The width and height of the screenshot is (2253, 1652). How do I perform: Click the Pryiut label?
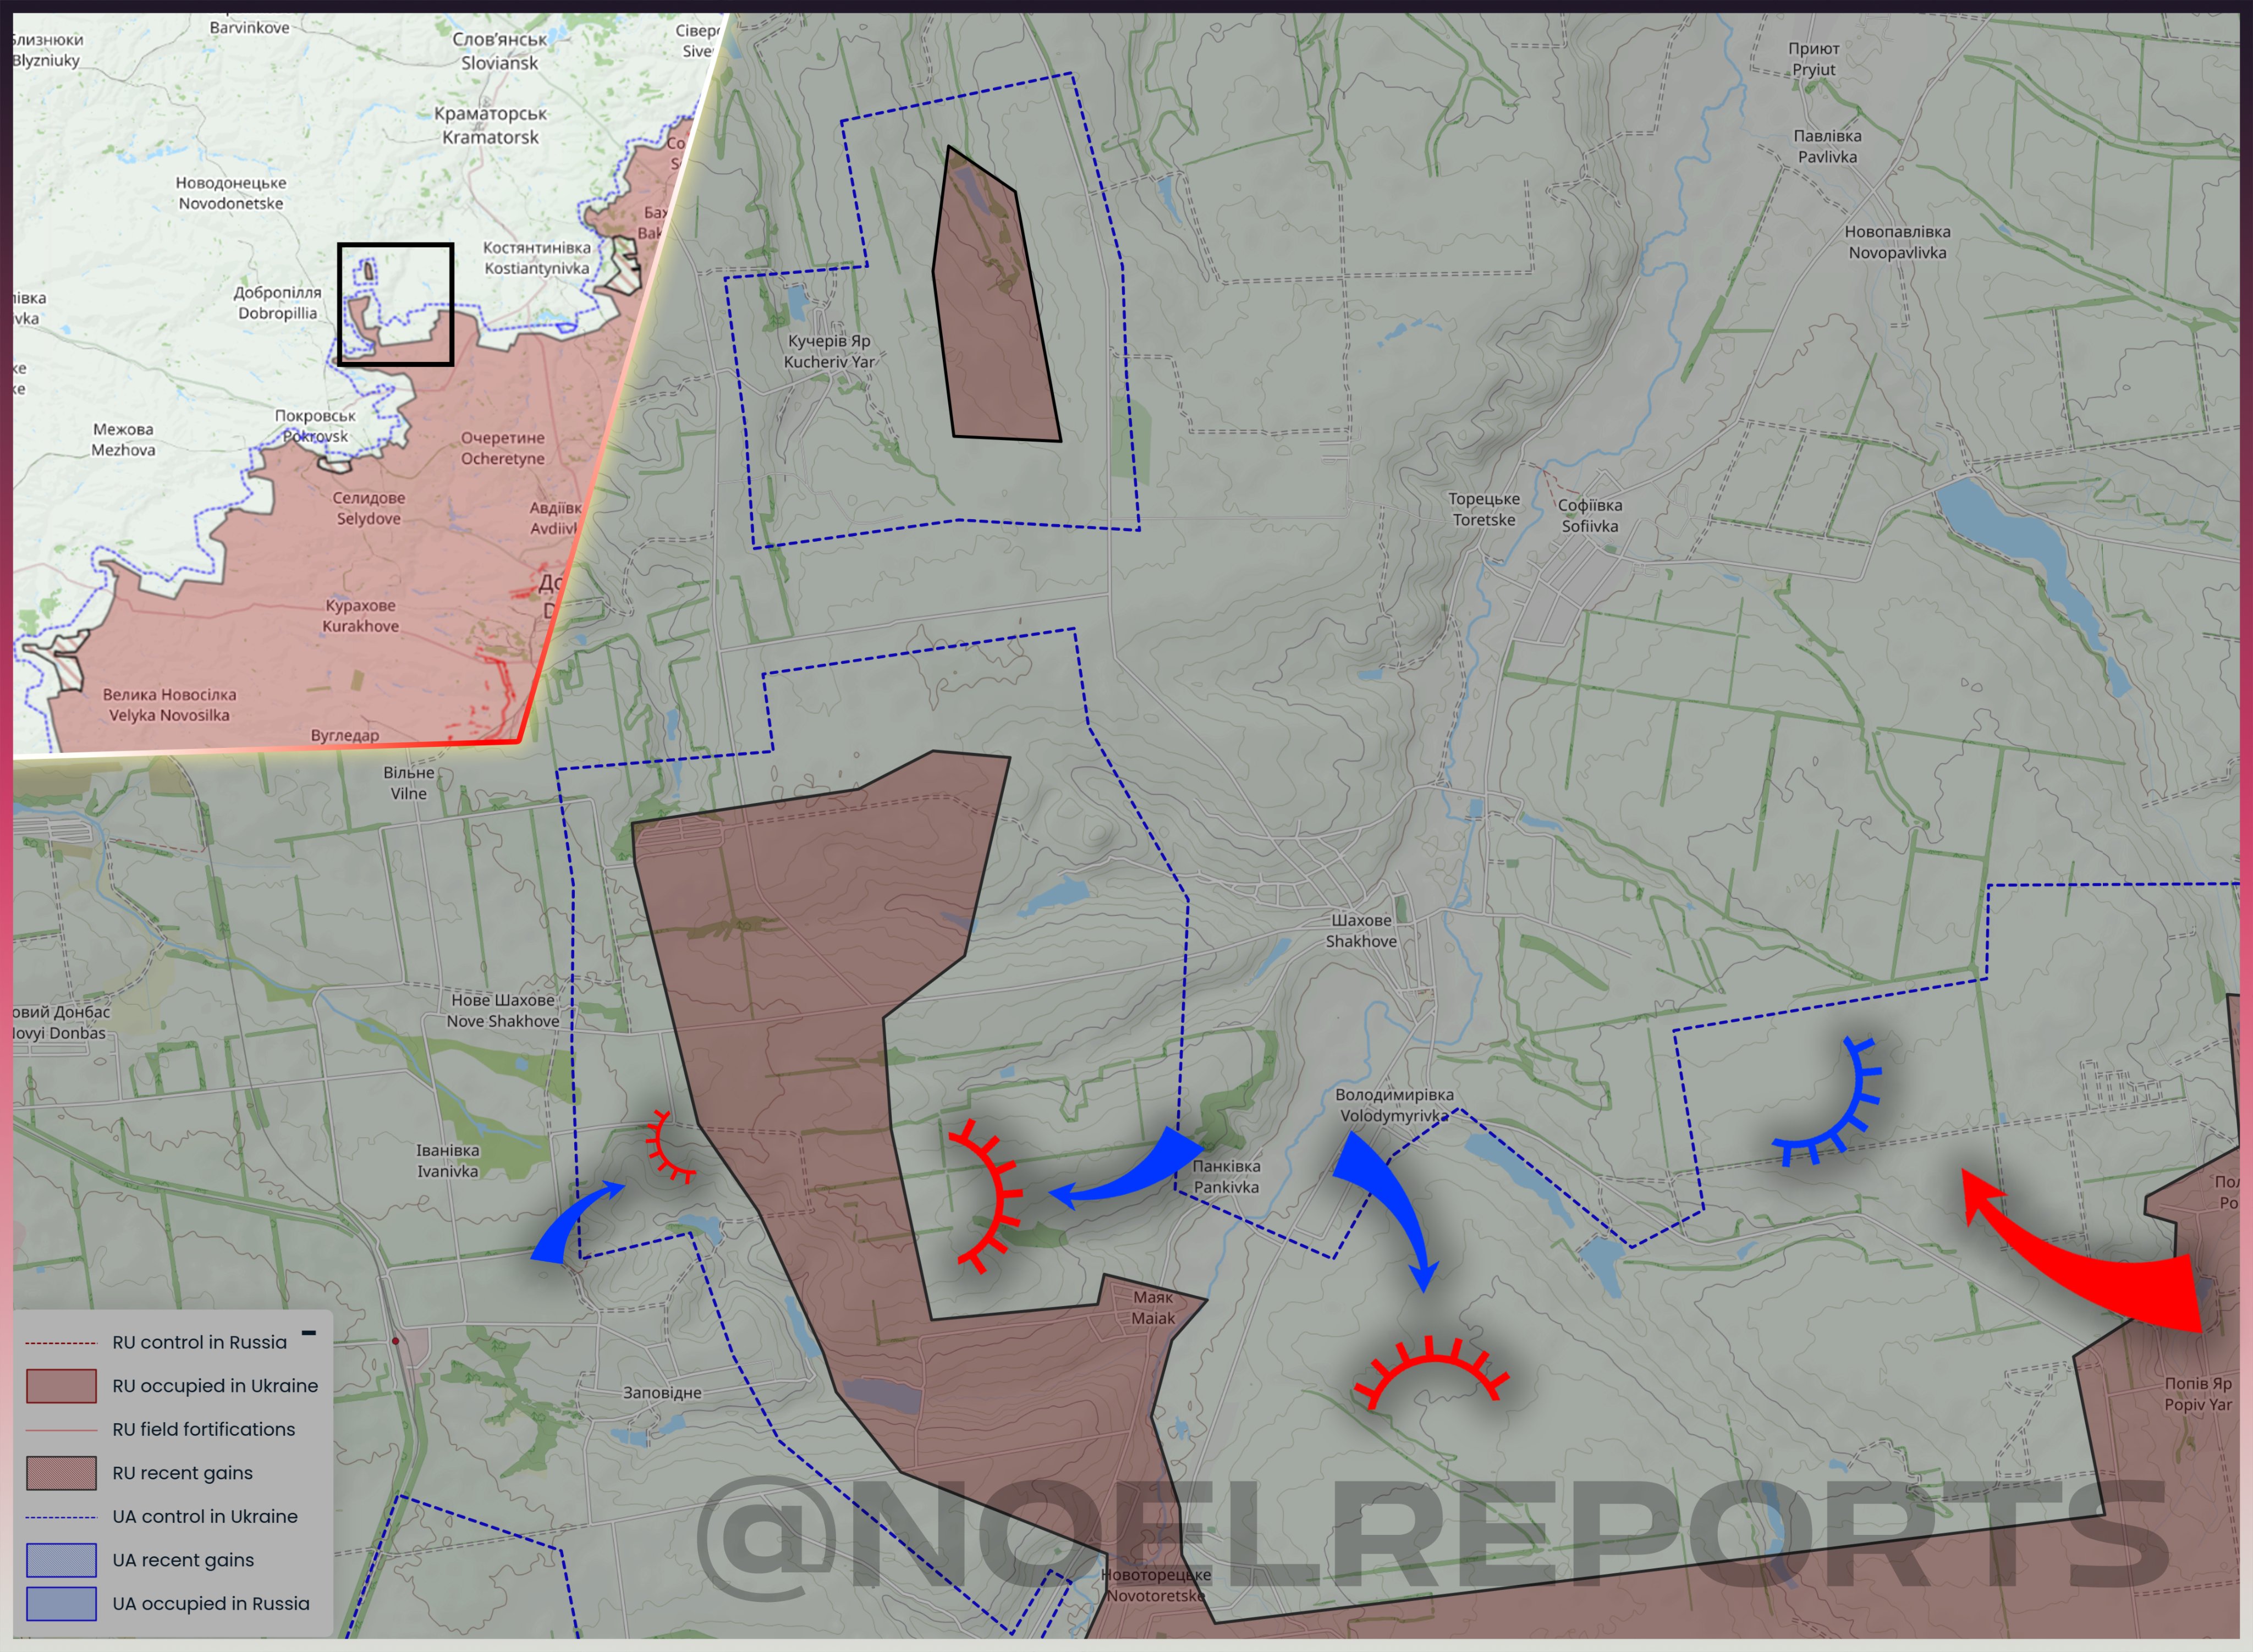click(x=1814, y=59)
